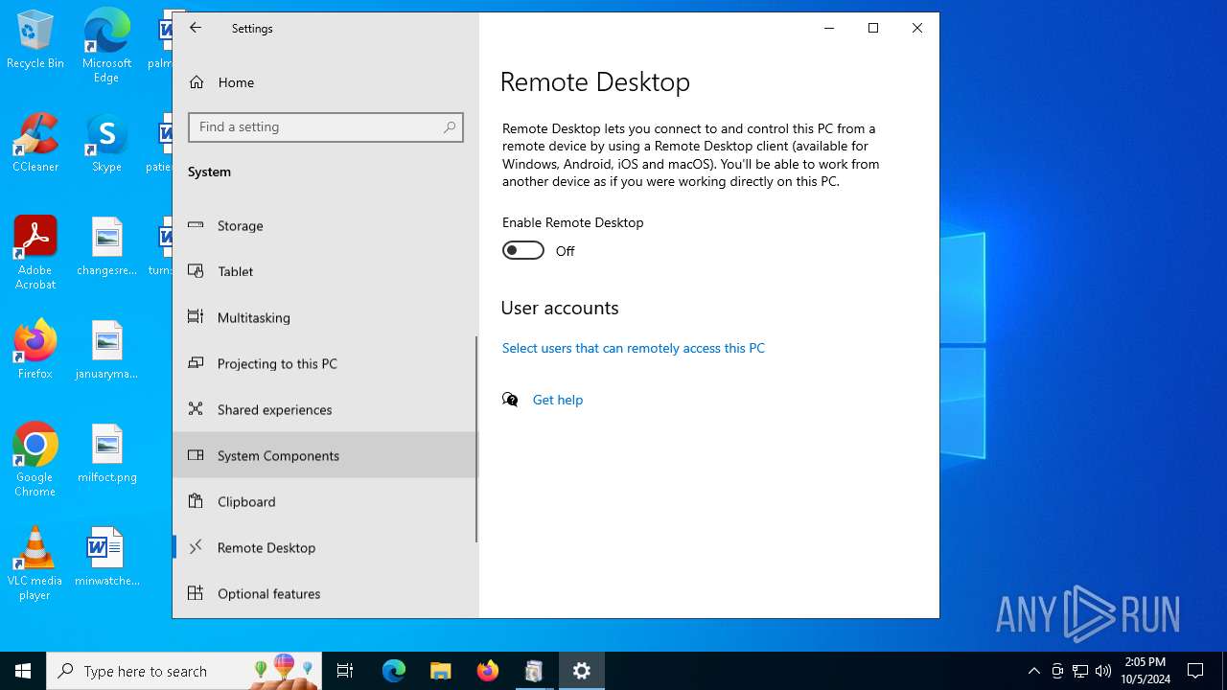Open Optional features settings page
The image size is (1227, 690).
(325, 593)
